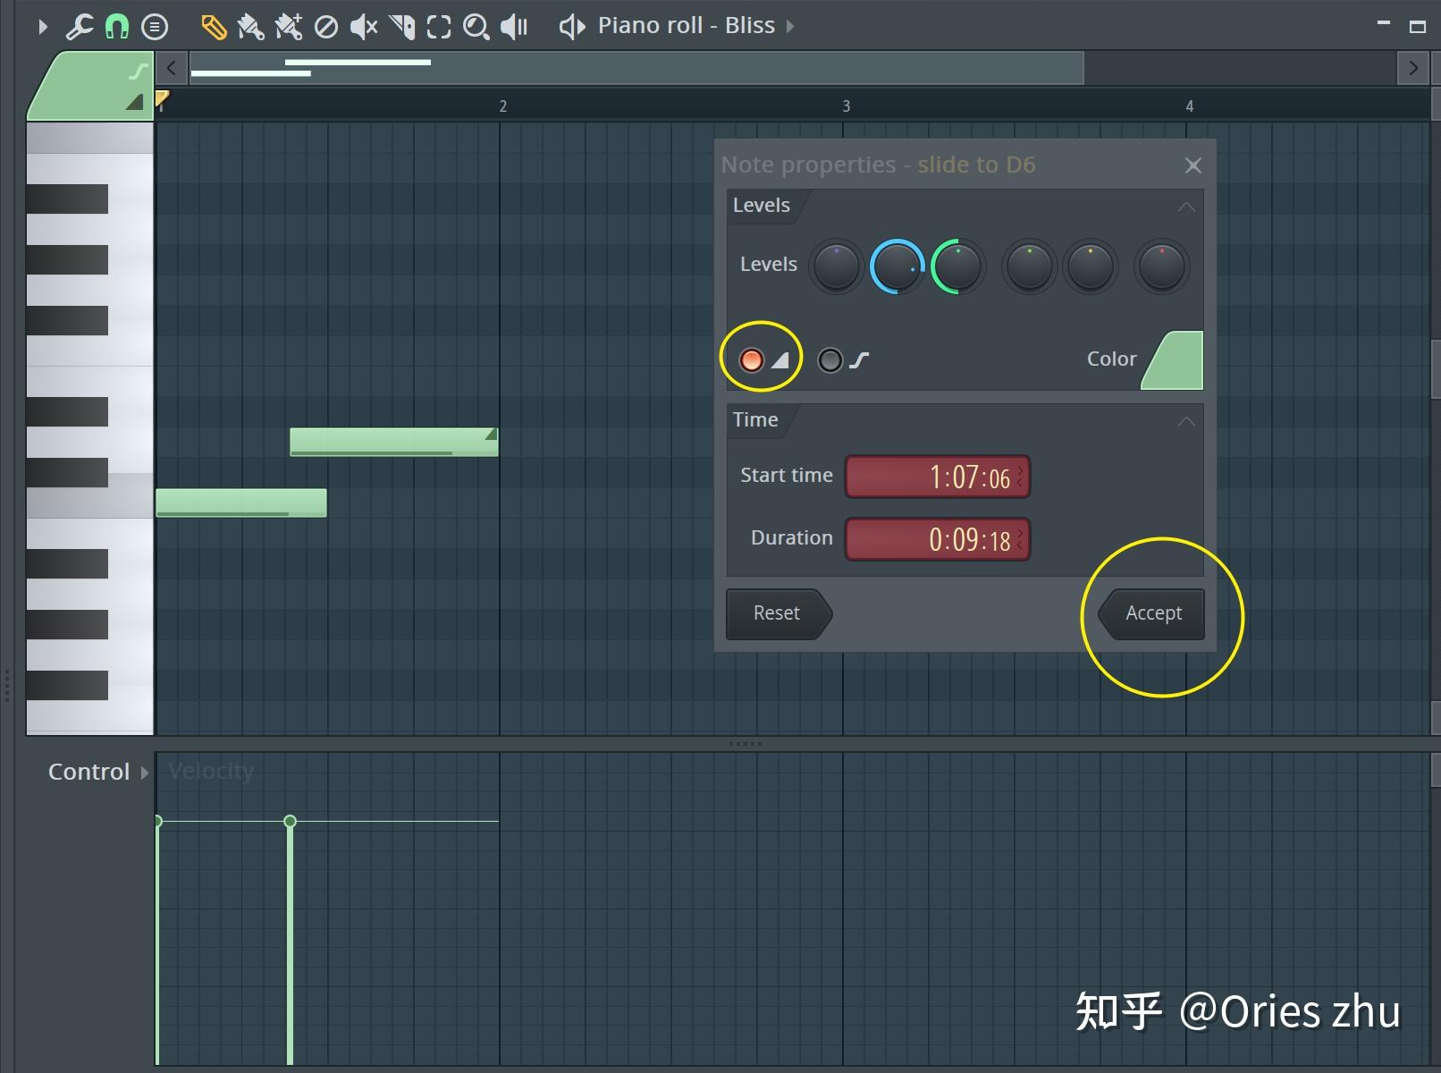
Task: Adjust the red-dot sixth Levels knob
Action: coord(1161,266)
